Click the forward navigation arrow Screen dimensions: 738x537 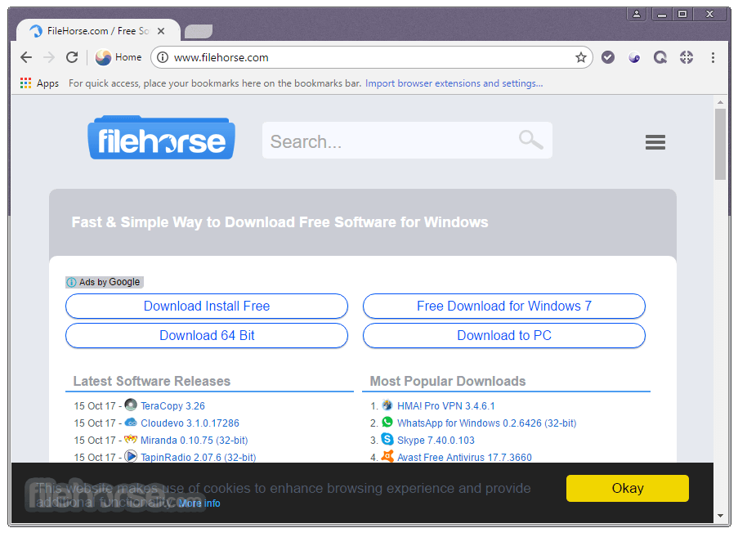(49, 57)
